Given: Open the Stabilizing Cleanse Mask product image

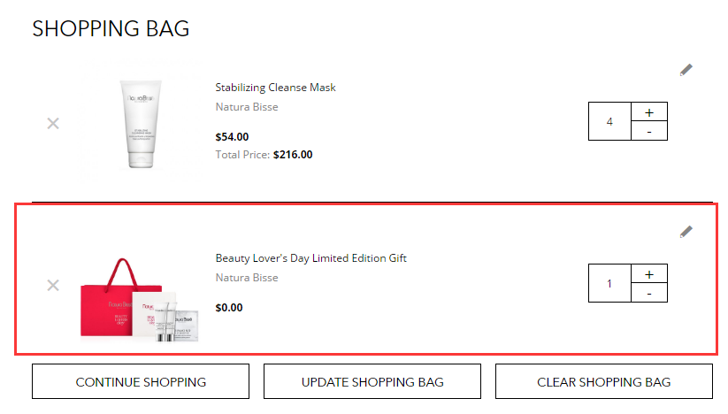Looking at the screenshot, I should tap(141, 124).
